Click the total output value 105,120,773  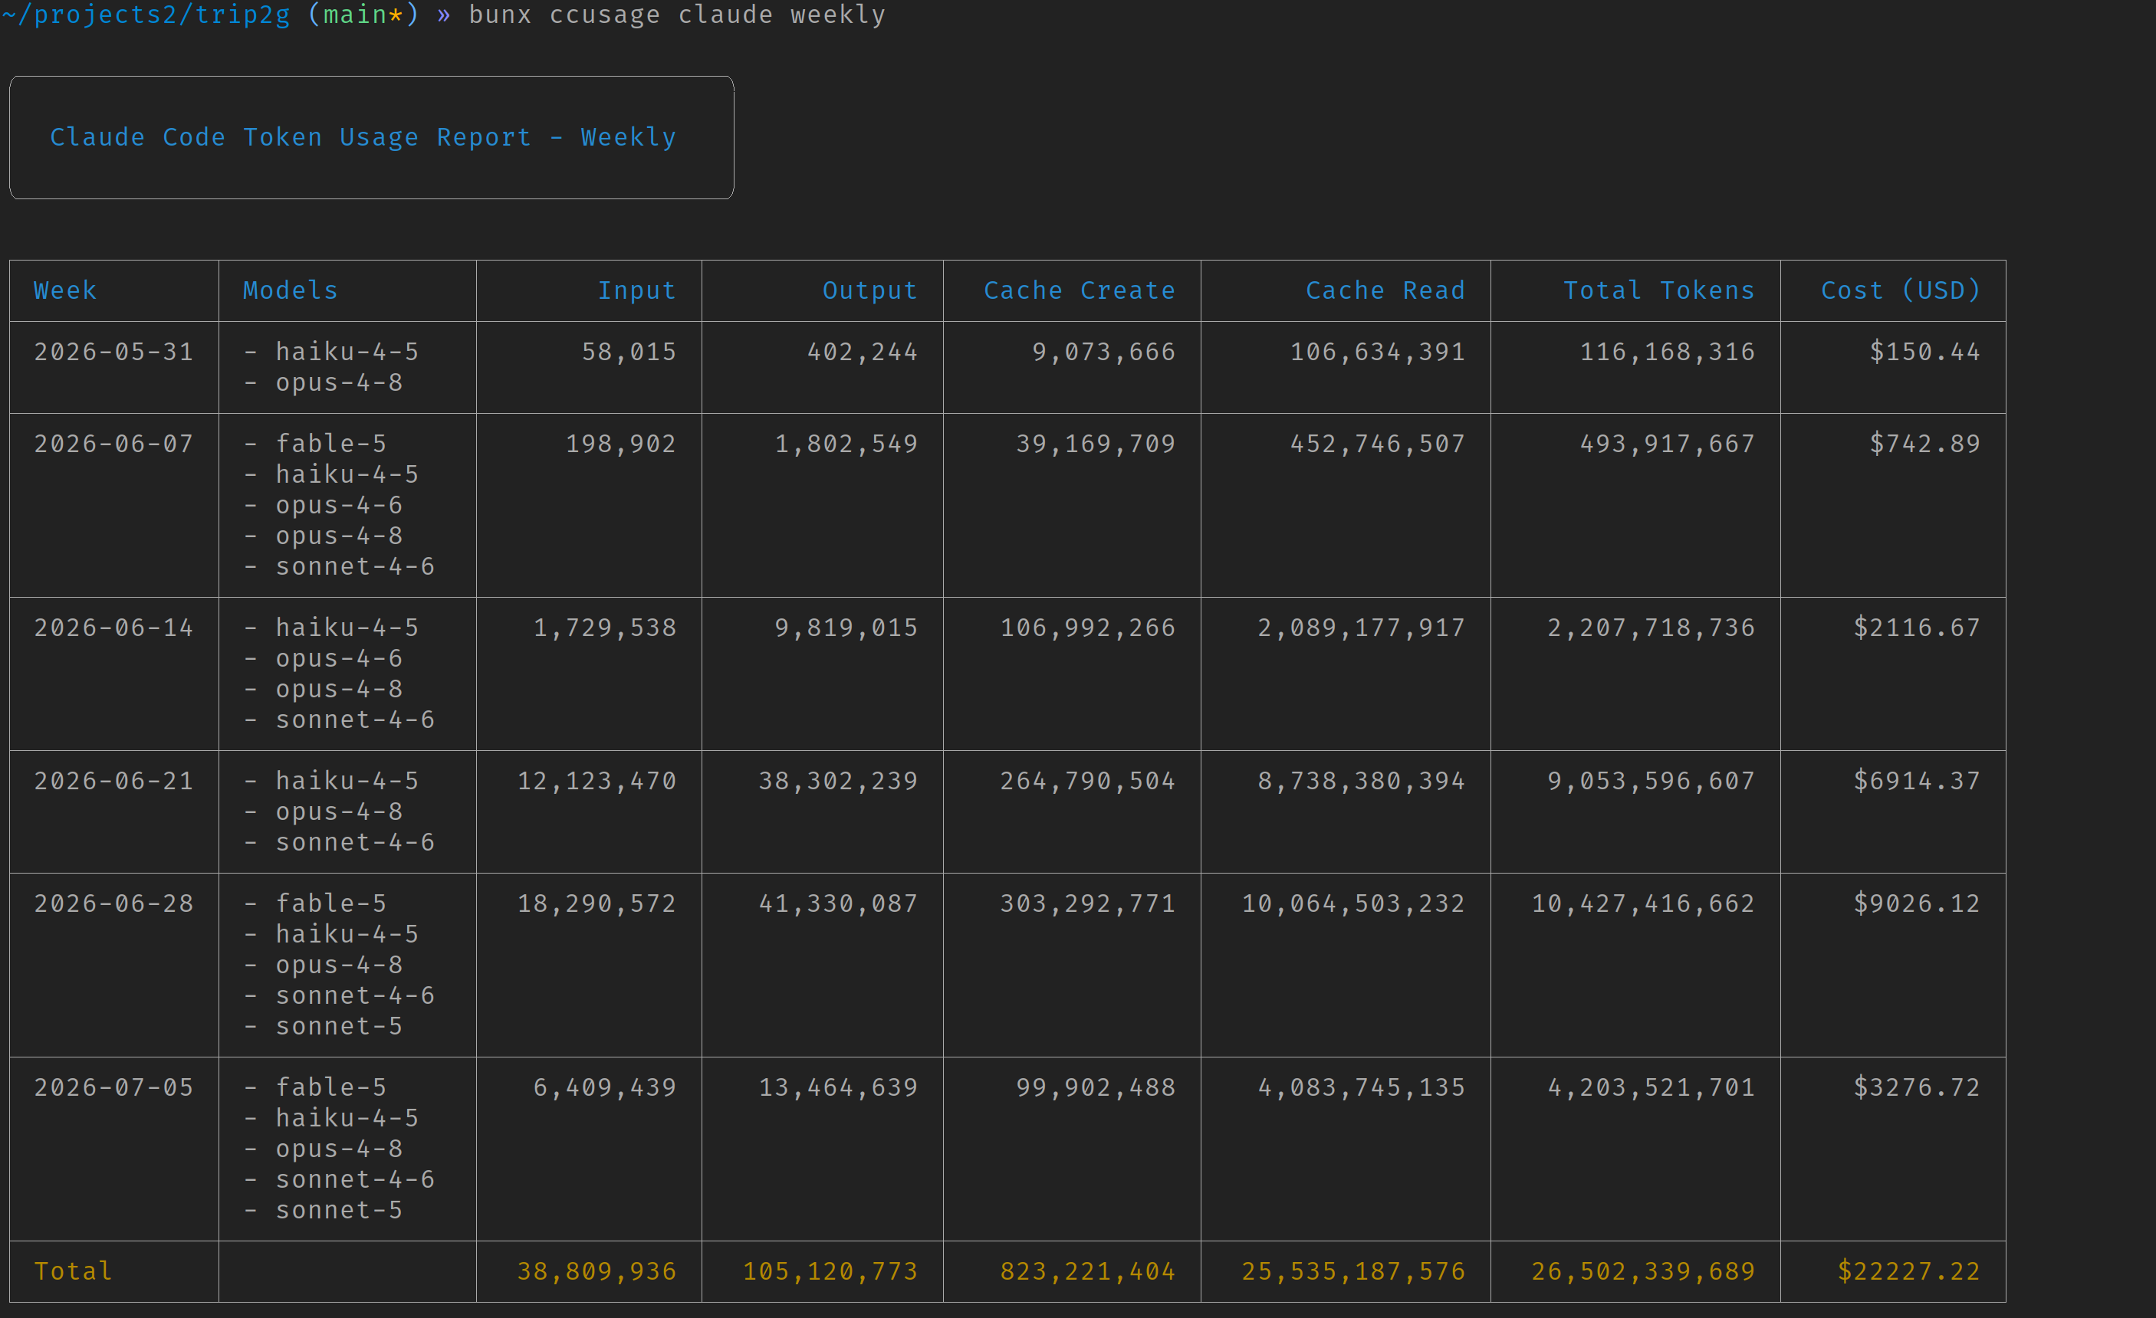(830, 1270)
